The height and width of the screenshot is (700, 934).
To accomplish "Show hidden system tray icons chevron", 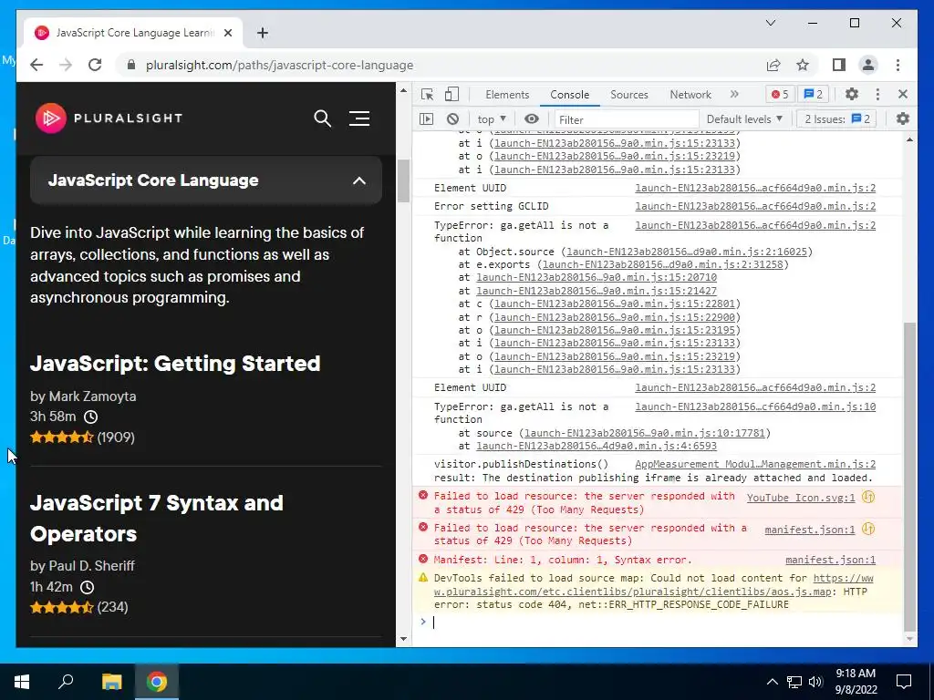I will (772, 682).
